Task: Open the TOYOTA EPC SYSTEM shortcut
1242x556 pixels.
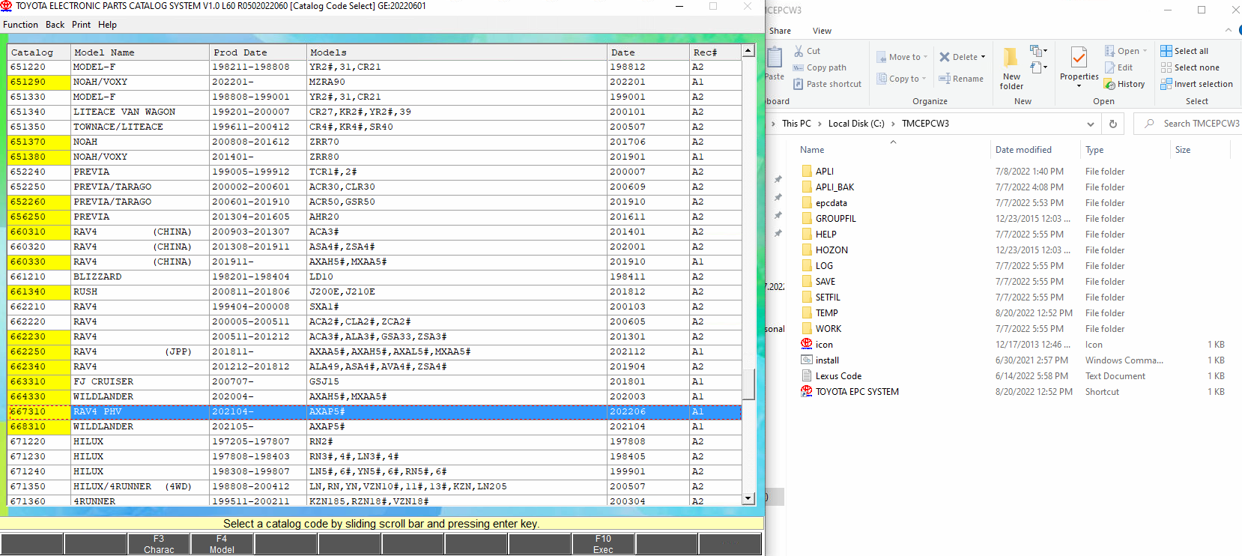Action: [856, 392]
